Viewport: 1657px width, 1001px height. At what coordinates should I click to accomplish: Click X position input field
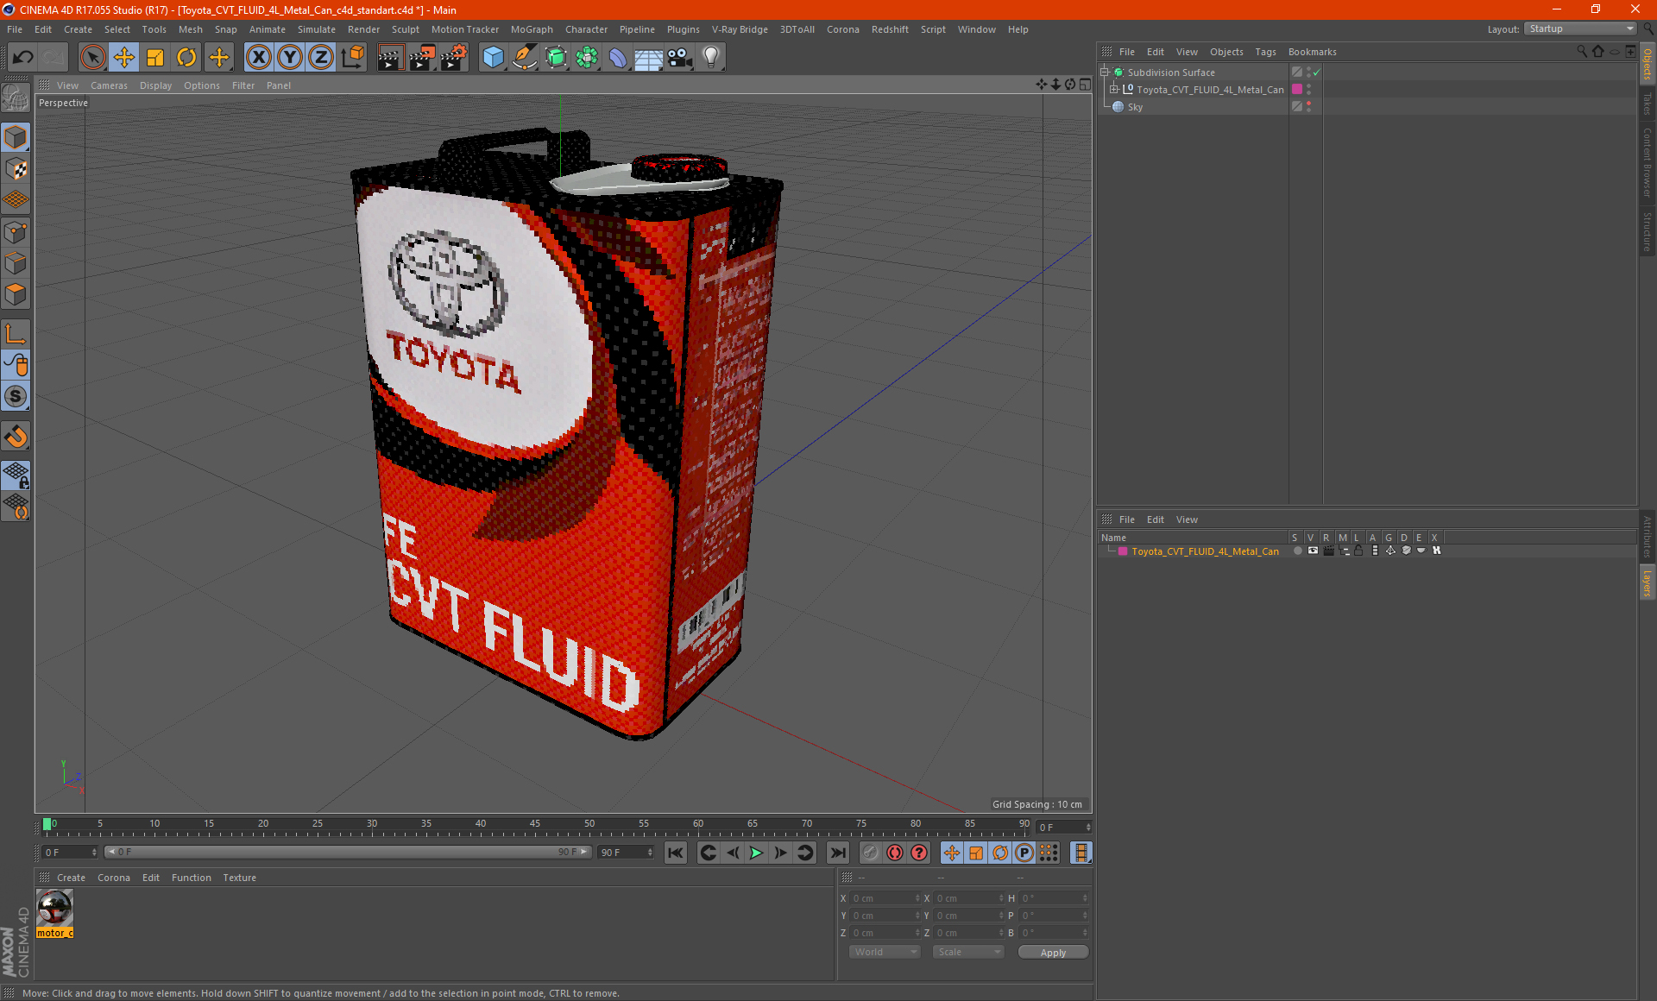pyautogui.click(x=884, y=898)
